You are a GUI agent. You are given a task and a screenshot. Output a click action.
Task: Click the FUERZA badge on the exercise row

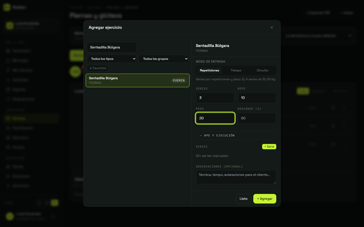tap(179, 80)
